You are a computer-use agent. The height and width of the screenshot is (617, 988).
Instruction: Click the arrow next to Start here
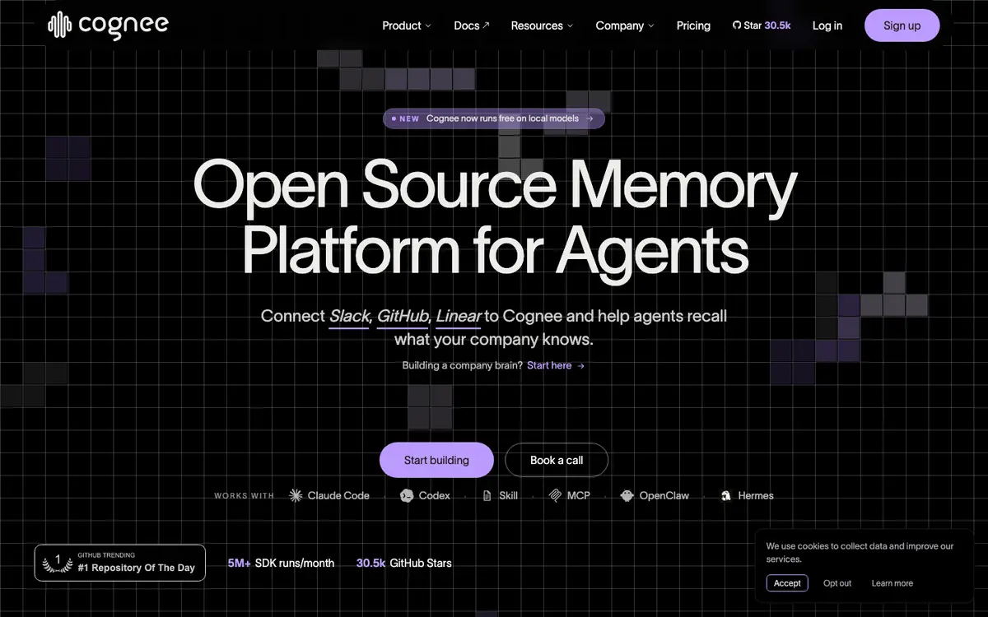pos(580,365)
